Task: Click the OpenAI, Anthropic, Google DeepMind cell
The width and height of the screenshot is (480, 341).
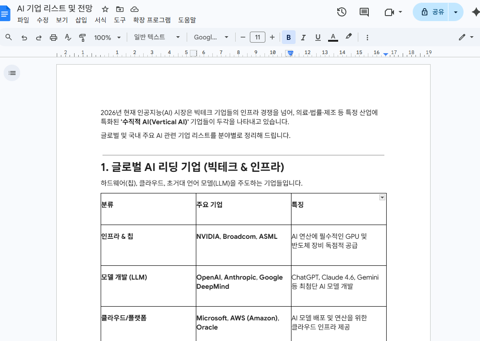Action: (244, 286)
